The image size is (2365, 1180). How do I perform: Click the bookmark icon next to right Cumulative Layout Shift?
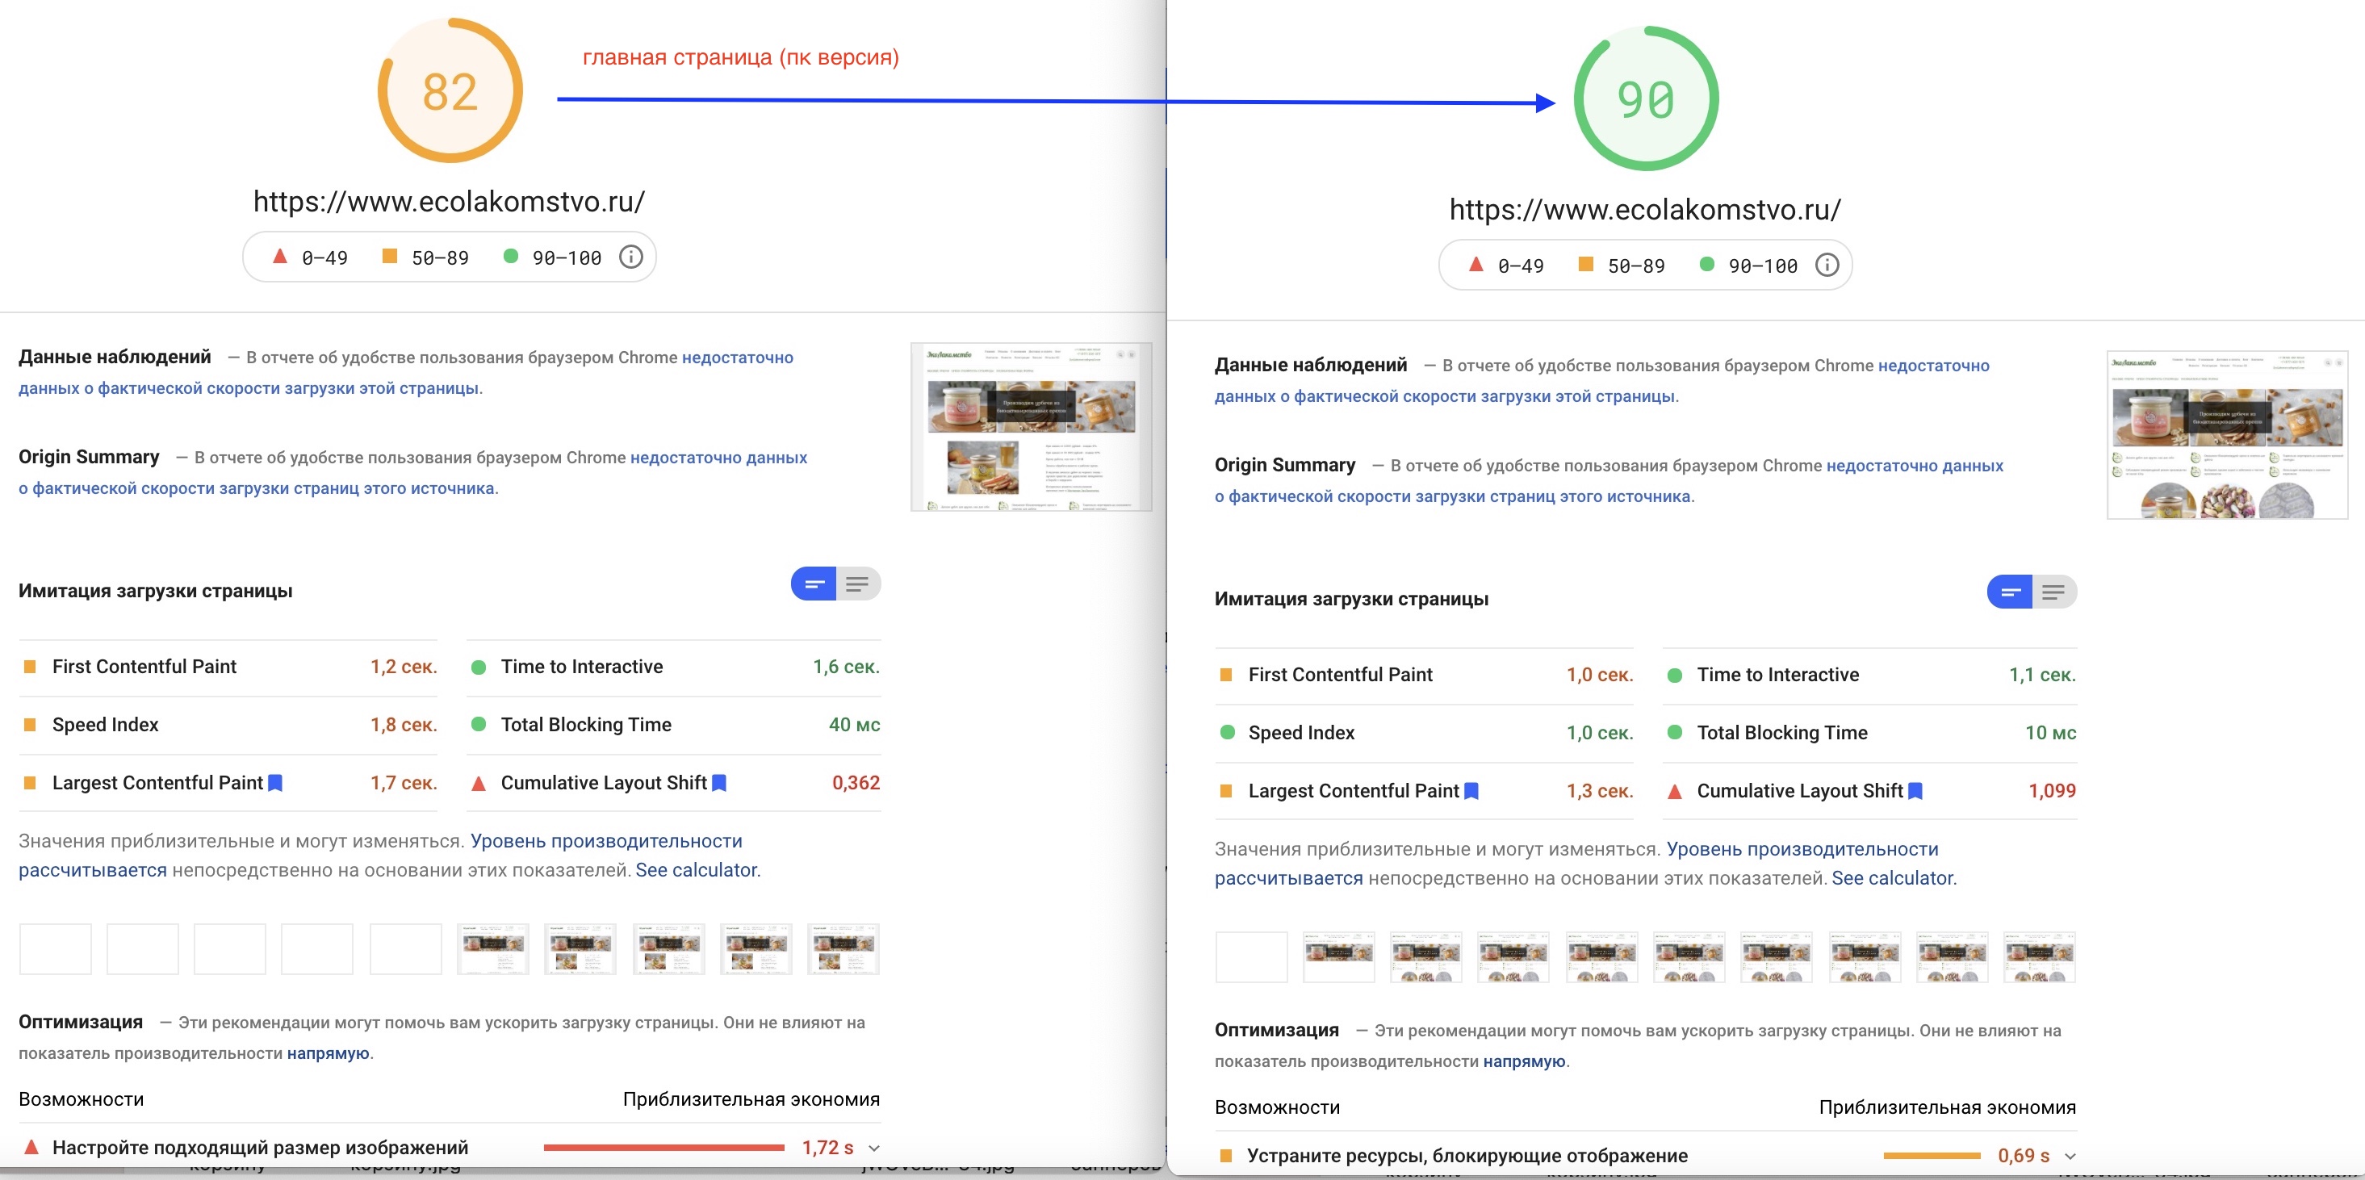1915,791
